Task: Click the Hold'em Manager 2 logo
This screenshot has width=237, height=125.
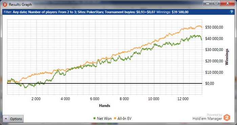Action: pos(227,118)
